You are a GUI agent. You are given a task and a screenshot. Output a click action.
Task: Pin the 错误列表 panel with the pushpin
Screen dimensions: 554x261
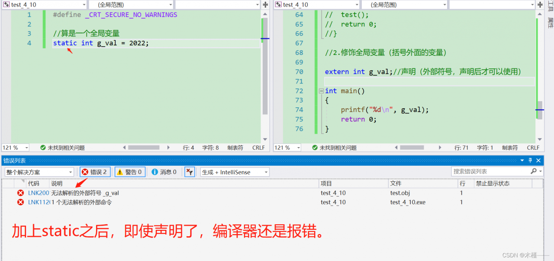[531, 161]
